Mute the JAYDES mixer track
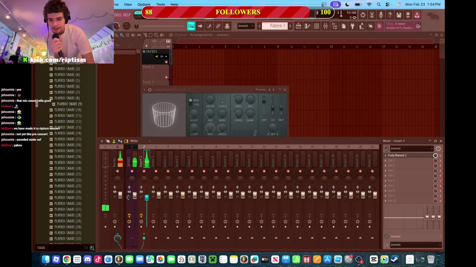The image size is (476, 267). click(132, 171)
